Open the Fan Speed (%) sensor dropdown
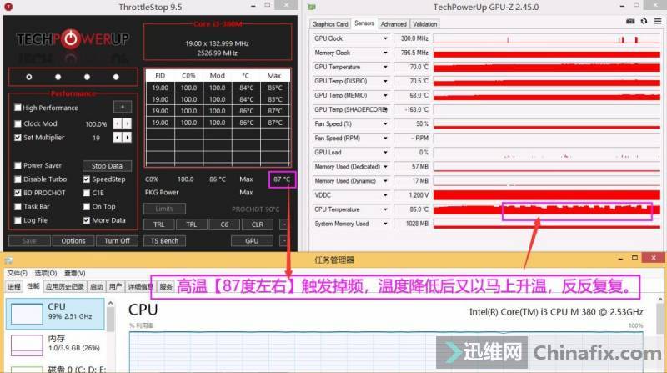Image resolution: width=667 pixels, height=373 pixels. [385, 123]
